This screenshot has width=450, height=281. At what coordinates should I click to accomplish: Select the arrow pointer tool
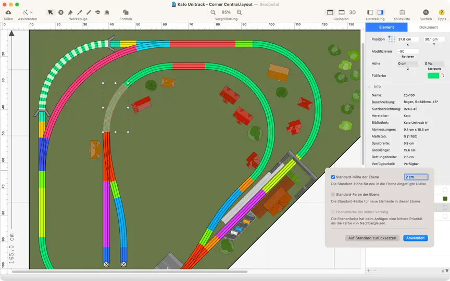click(51, 12)
